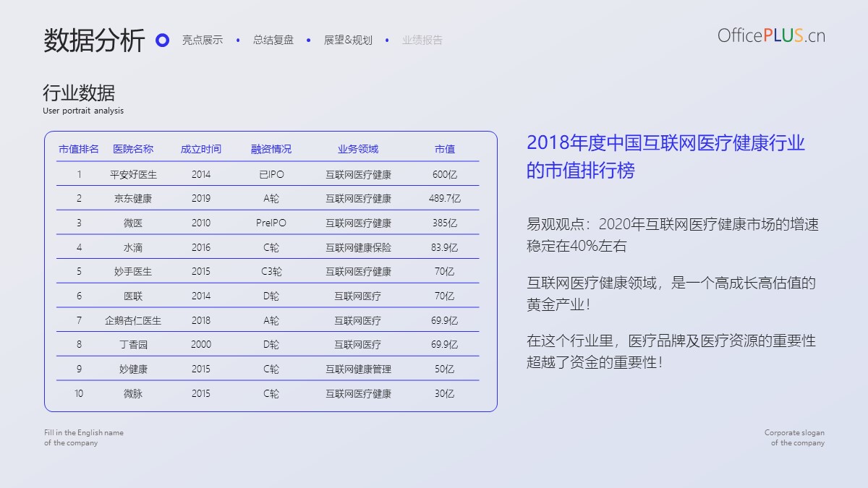
Task: Click the blue ring icon beside 数据分析
Action: (x=163, y=40)
